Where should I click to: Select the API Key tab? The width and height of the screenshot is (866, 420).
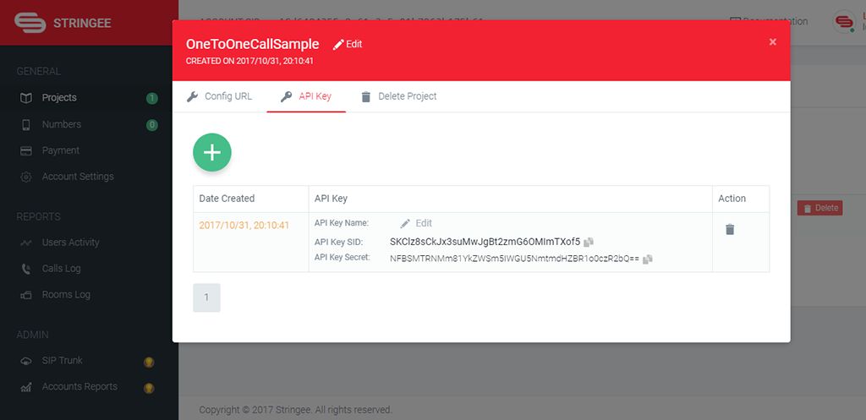tap(306, 96)
